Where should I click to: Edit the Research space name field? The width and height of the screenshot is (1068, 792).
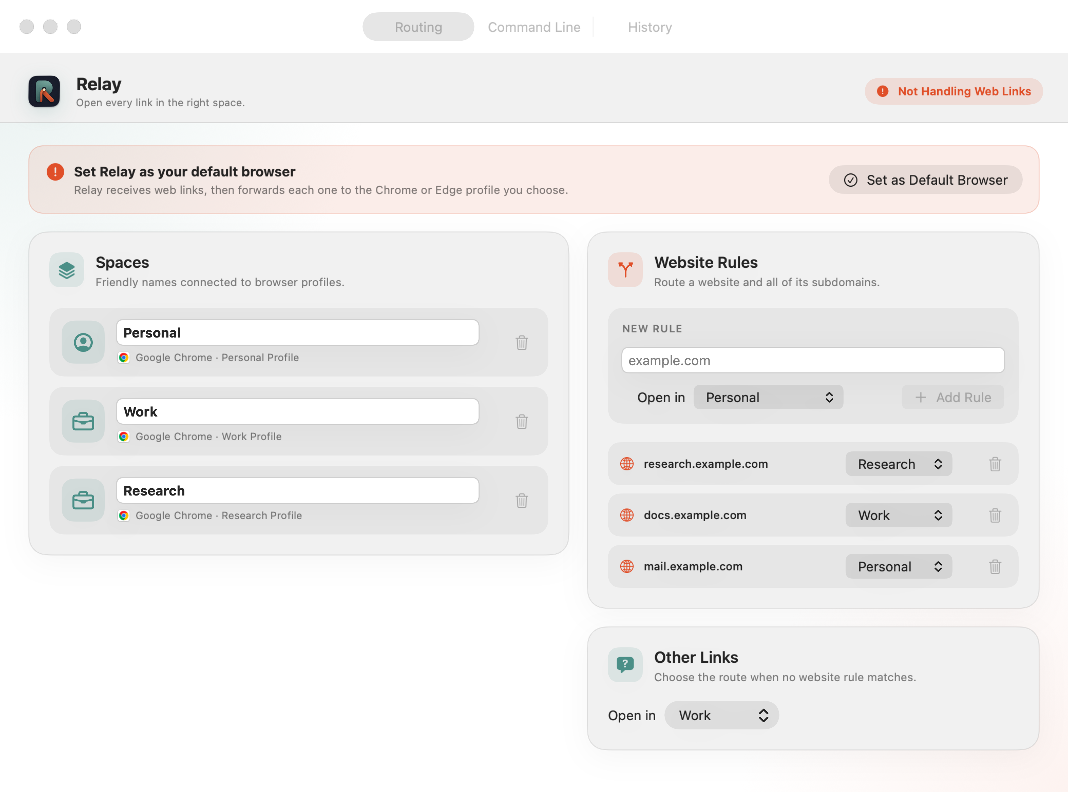pyautogui.click(x=297, y=490)
